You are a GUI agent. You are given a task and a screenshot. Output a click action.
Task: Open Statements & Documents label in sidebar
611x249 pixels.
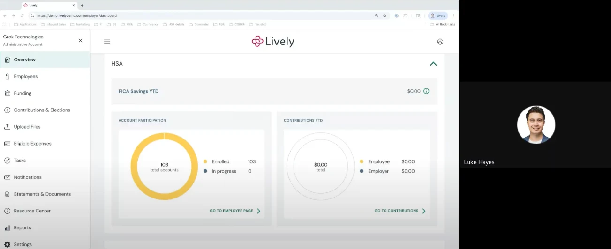[x=42, y=194]
